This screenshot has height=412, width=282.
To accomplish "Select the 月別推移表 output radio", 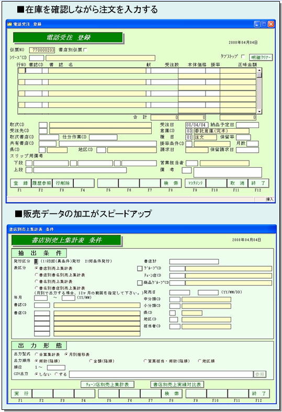I will (66, 354).
